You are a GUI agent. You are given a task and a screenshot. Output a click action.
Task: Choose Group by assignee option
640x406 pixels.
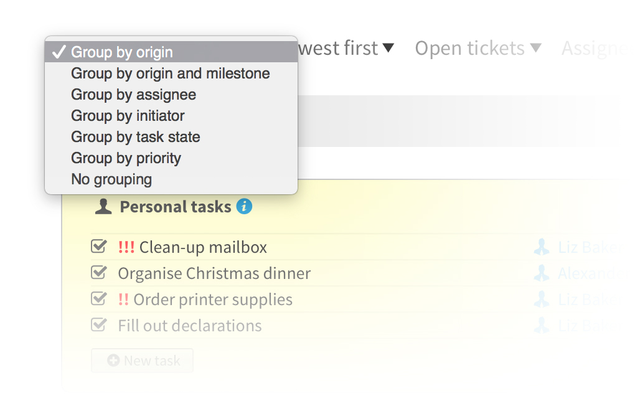pos(133,95)
